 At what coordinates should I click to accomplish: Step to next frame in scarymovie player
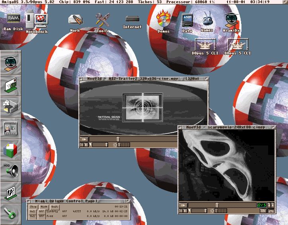click(x=185, y=211)
